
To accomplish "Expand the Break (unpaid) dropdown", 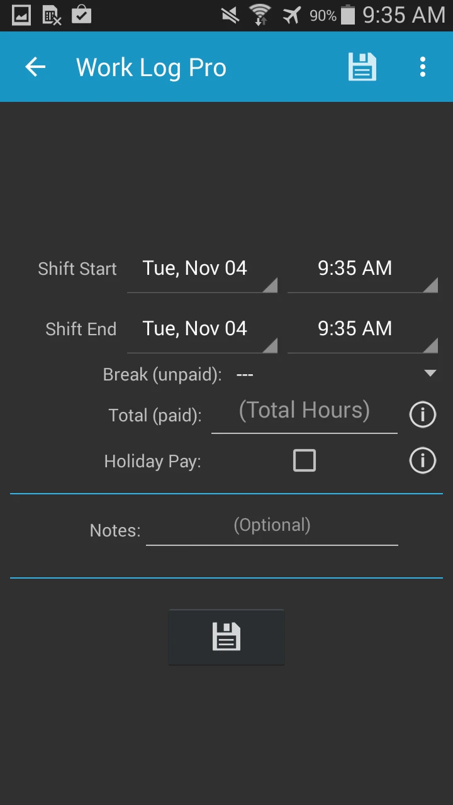I will pos(335,375).
